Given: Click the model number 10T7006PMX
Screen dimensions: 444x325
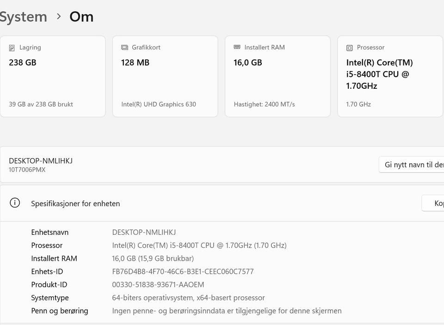Looking at the screenshot, I should 27,170.
